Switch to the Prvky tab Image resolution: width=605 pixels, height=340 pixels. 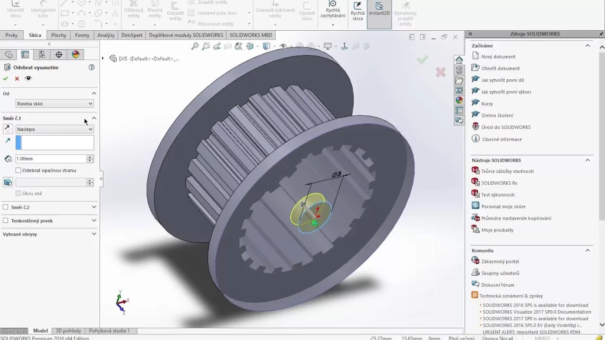[12, 35]
